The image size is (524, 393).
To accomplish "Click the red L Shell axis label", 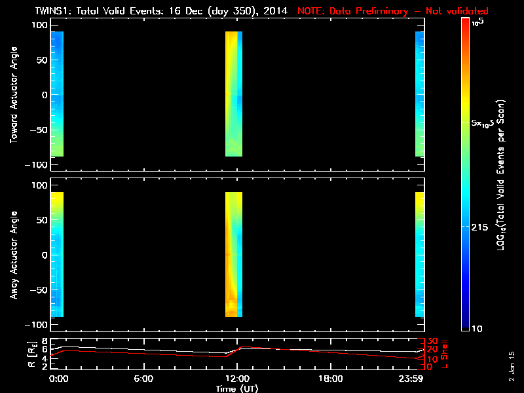I will pos(445,352).
